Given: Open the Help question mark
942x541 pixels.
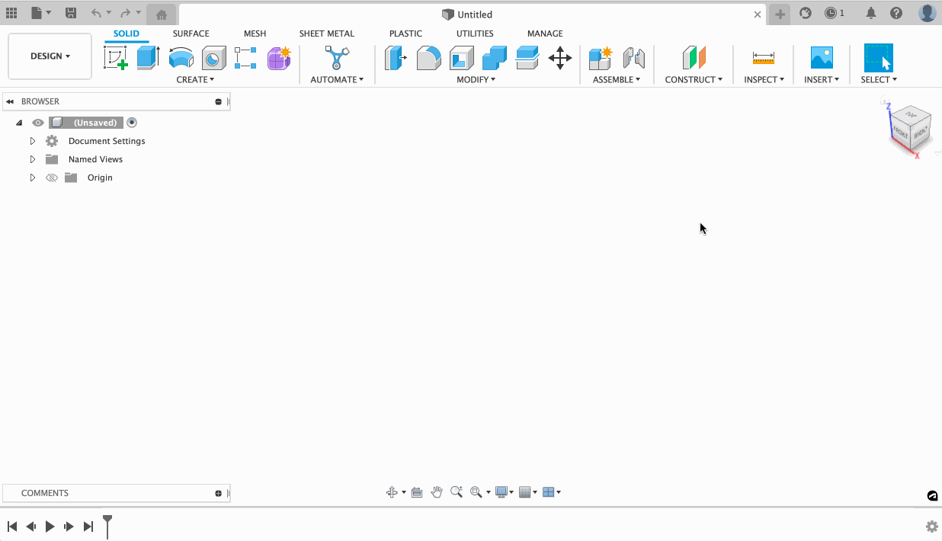Looking at the screenshot, I should click(x=896, y=13).
